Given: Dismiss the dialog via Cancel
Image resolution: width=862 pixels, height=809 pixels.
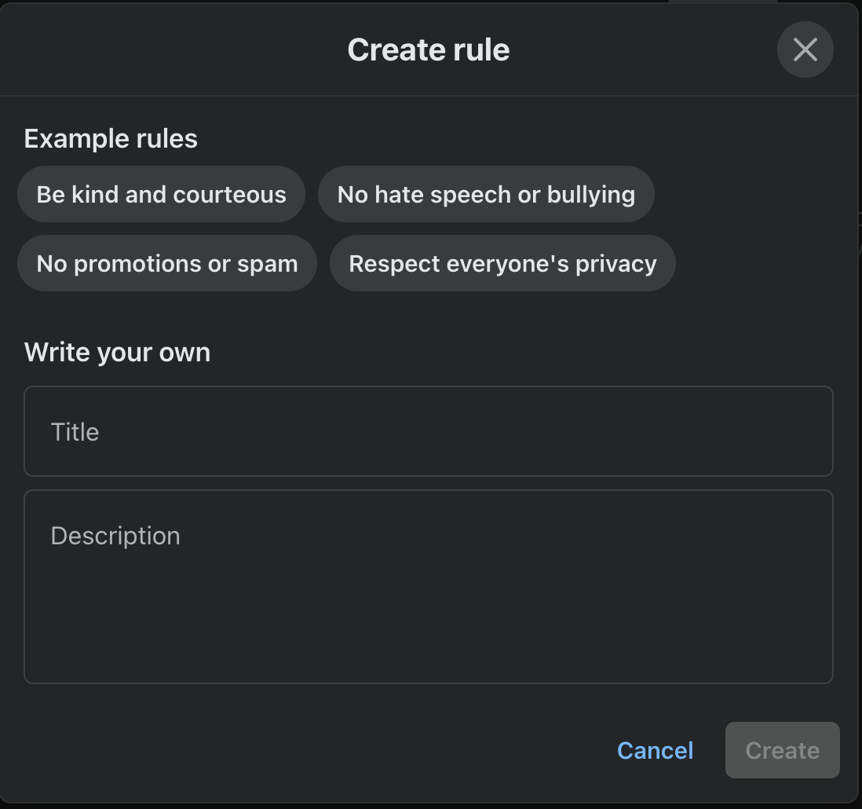Looking at the screenshot, I should click(655, 750).
